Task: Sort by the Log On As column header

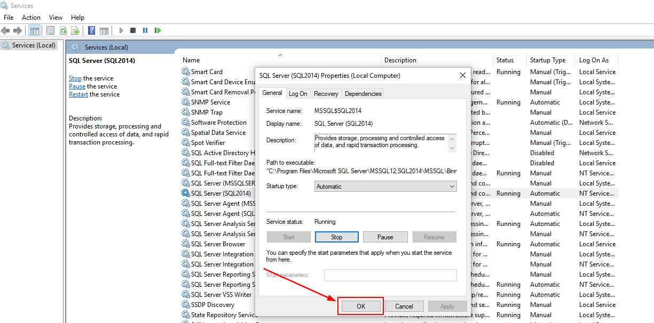Action: tap(594, 60)
